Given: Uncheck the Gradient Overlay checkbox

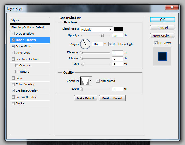Looking at the screenshot, I should click(13, 91).
